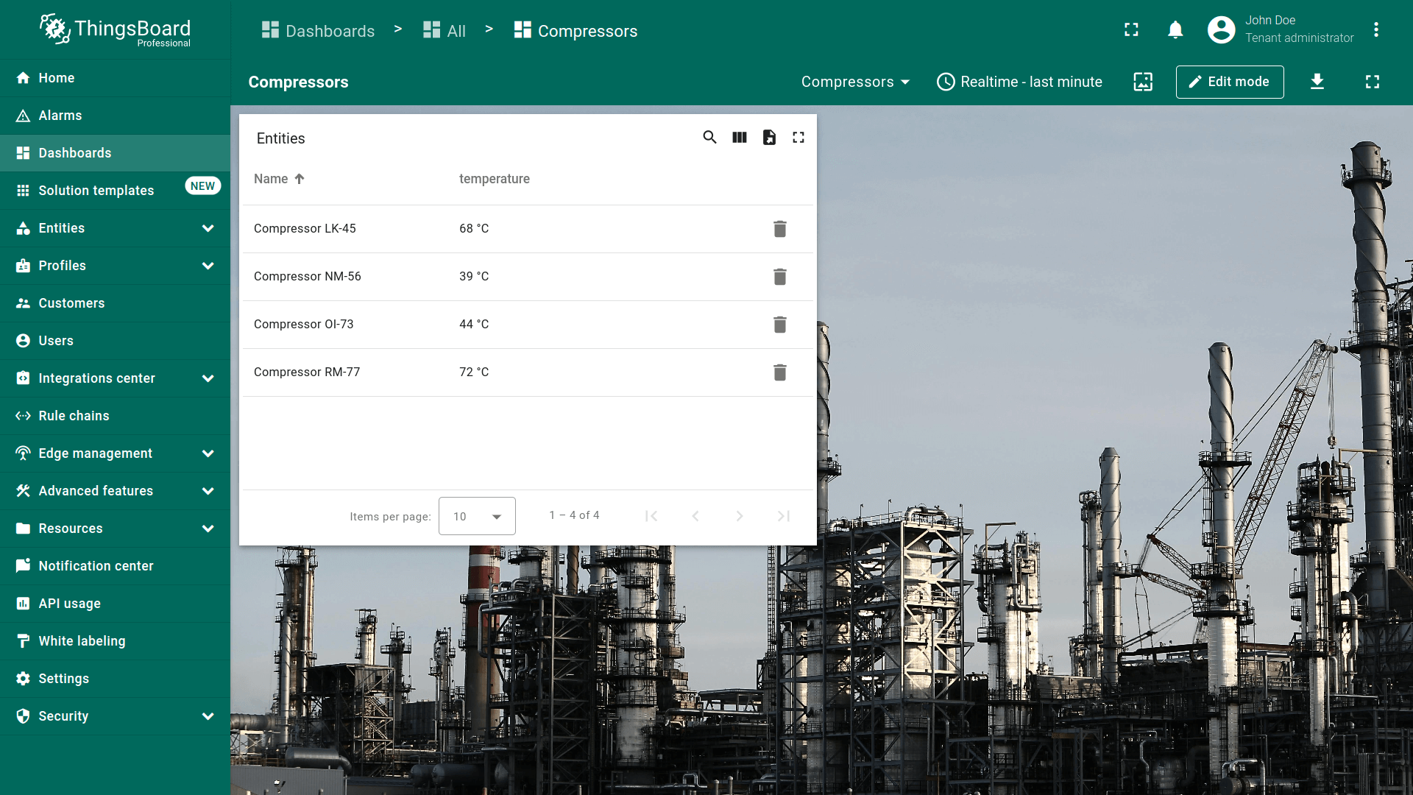Open Realtime - last minute time window
1413x795 pixels.
coord(1019,82)
